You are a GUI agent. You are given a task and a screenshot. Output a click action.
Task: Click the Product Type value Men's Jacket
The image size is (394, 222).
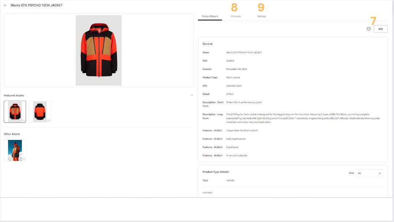(233, 78)
